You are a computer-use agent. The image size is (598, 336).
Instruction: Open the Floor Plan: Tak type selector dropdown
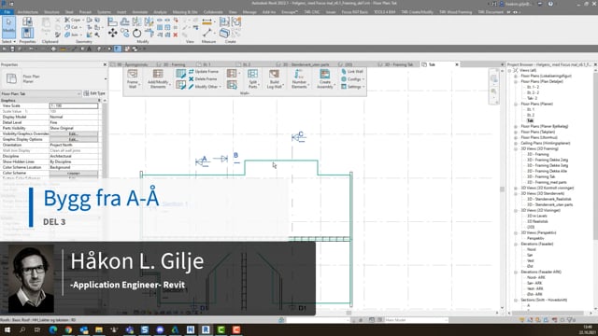(x=41, y=93)
